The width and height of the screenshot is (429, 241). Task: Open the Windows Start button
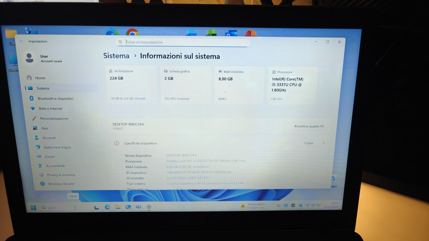tap(34, 208)
